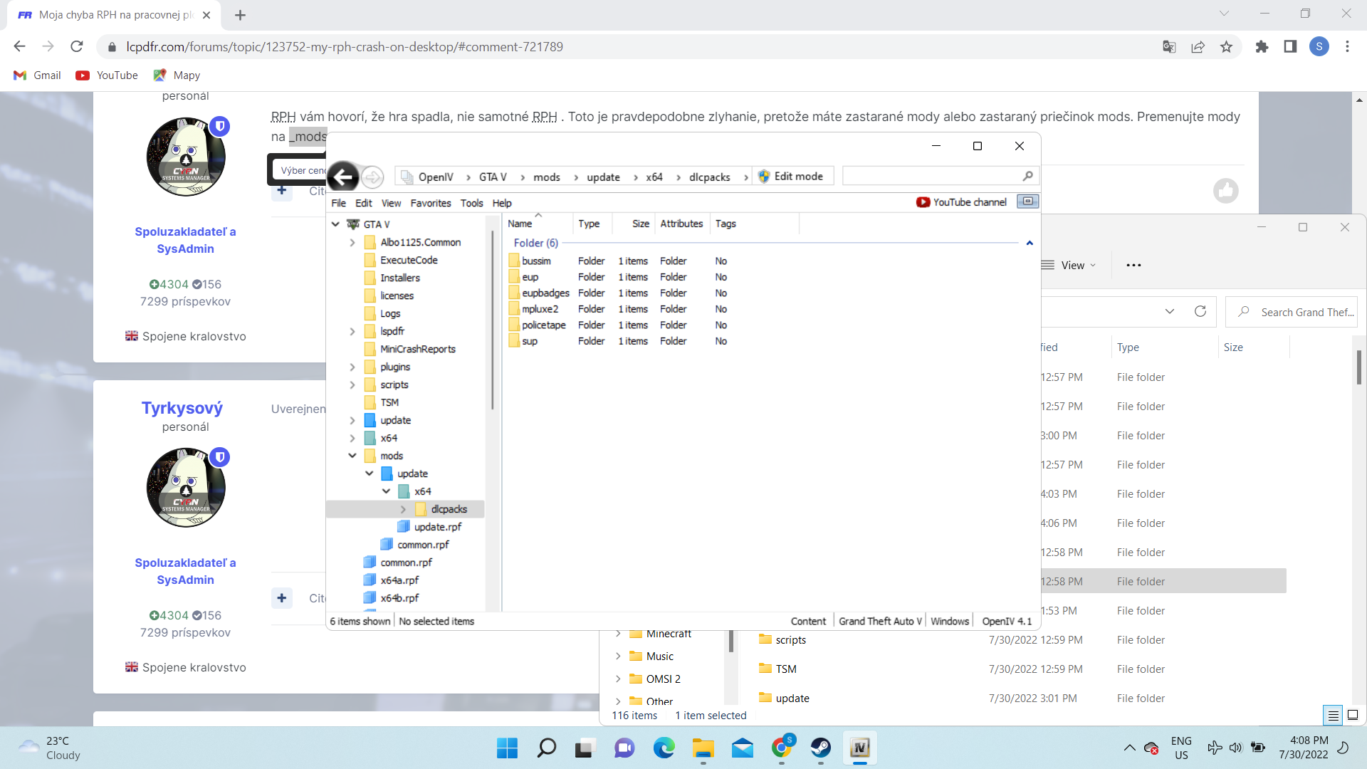The width and height of the screenshot is (1367, 769).
Task: Click the browser Extensions puzzle icon
Action: (x=1262, y=47)
